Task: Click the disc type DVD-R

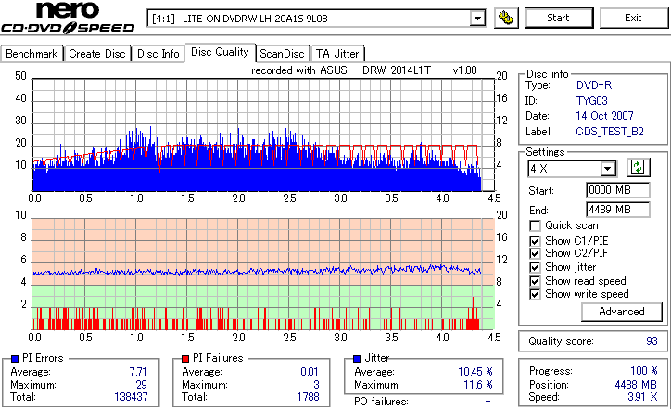Action: pyautogui.click(x=594, y=85)
